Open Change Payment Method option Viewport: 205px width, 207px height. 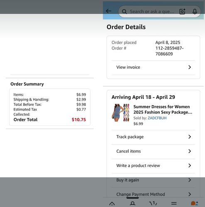tap(153, 194)
